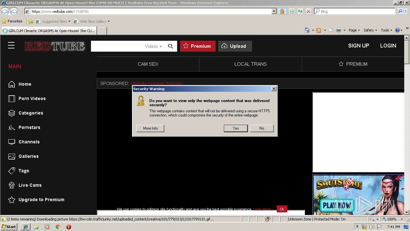Click the Read Mail icon
410x231 pixels.
331,30
